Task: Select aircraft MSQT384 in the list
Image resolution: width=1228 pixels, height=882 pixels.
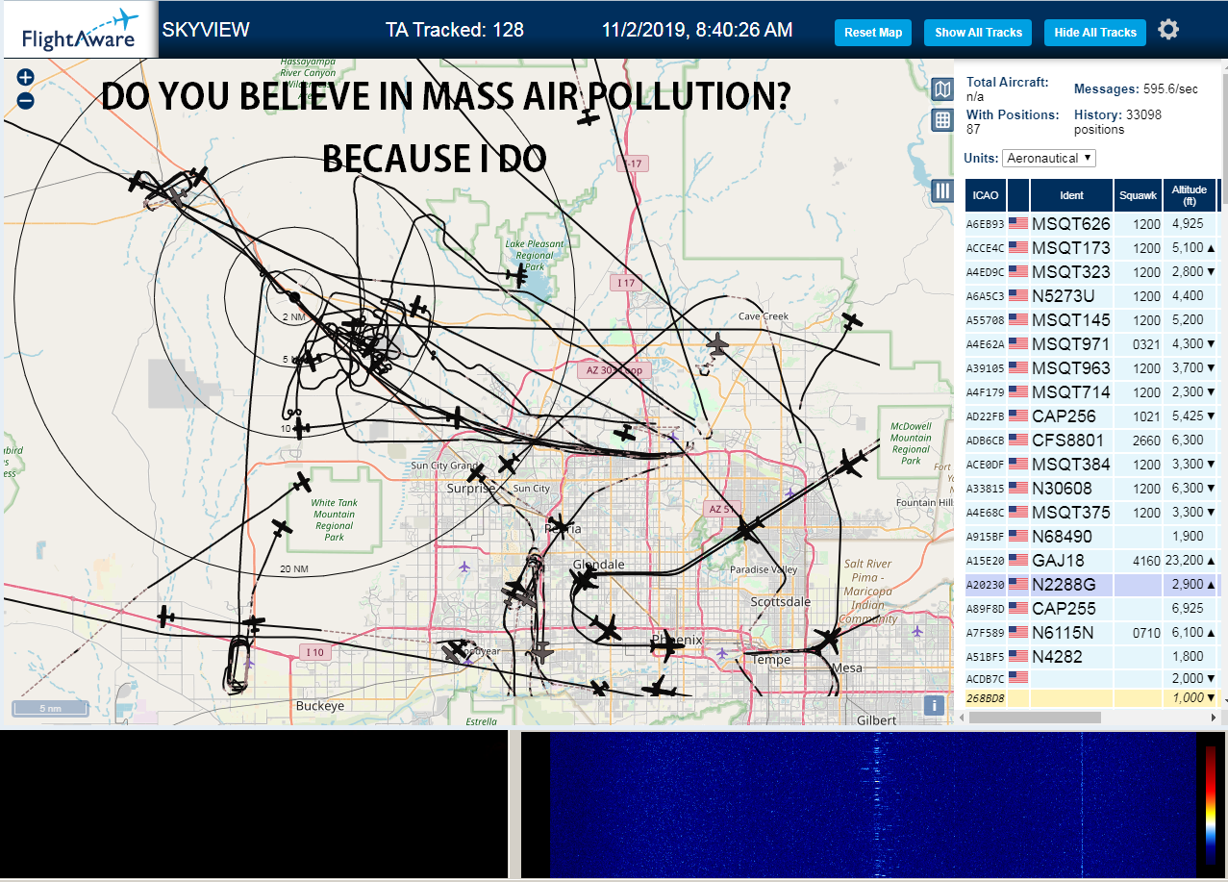Action: pyautogui.click(x=1071, y=465)
